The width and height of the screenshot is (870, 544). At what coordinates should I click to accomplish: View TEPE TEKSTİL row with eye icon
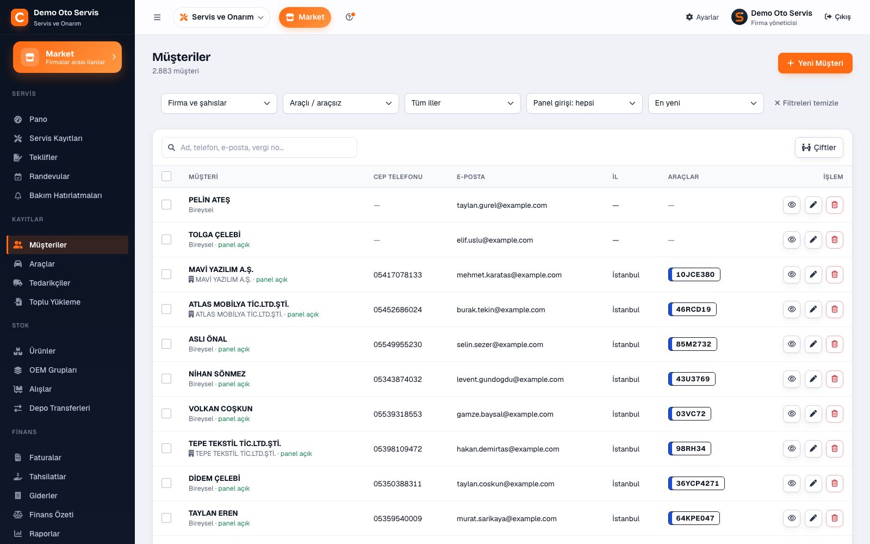(792, 449)
